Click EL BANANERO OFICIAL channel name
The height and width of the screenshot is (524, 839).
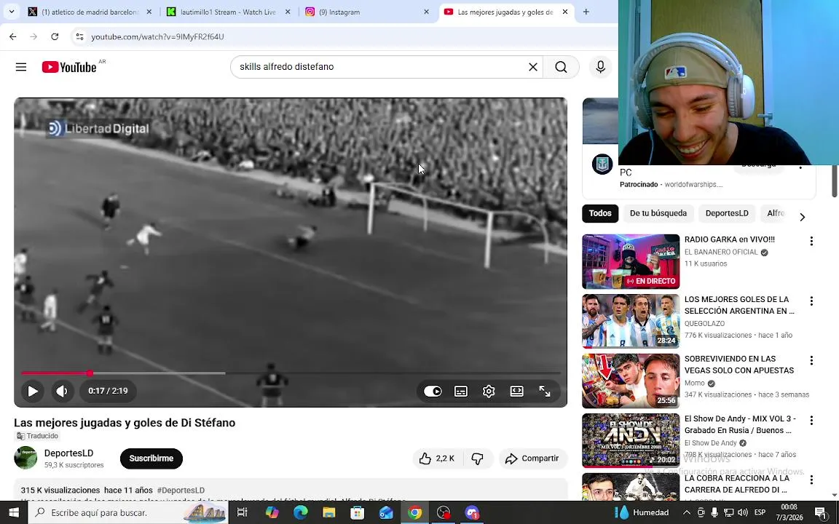point(721,252)
